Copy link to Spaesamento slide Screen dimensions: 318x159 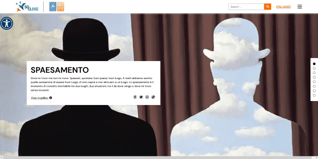pos(153,97)
